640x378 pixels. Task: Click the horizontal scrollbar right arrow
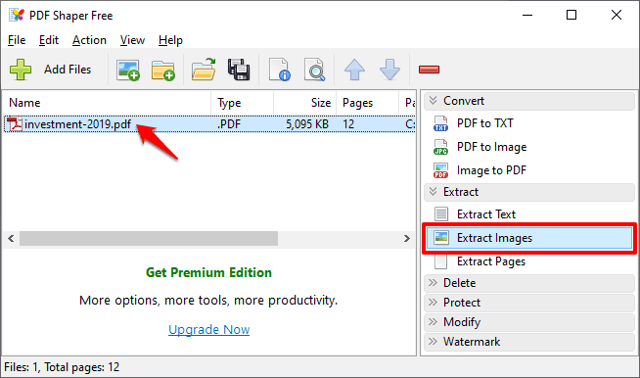[x=407, y=239]
